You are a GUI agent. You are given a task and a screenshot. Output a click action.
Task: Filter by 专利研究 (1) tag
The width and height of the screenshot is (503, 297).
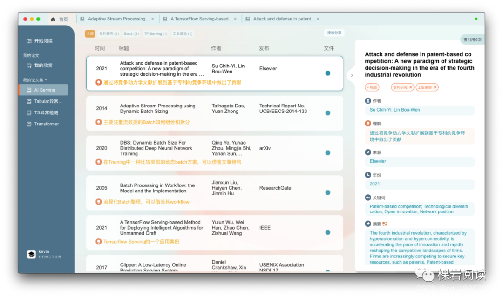[109, 33]
